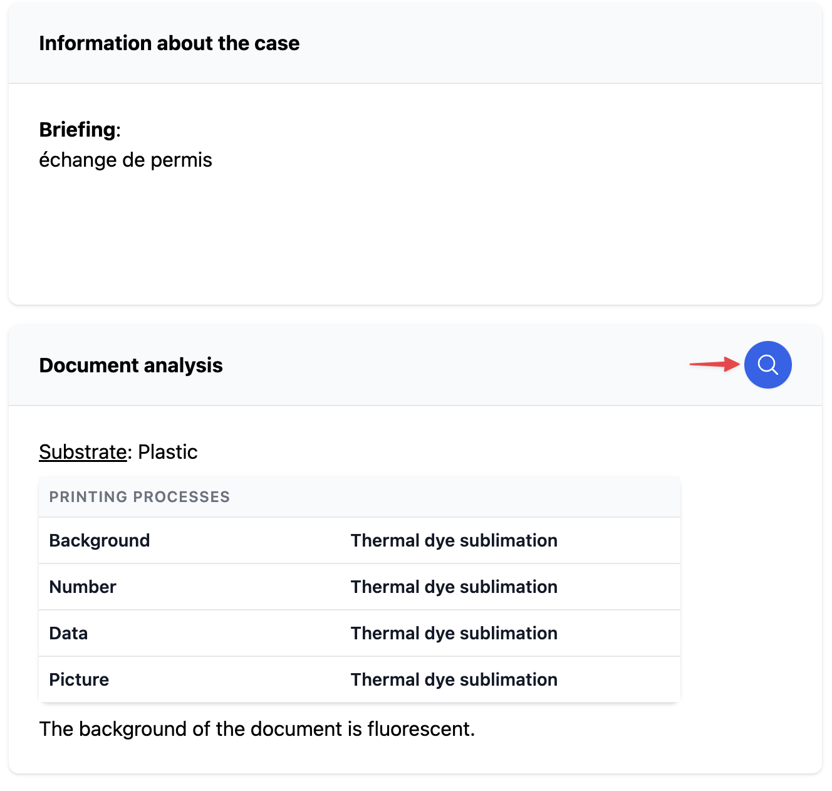This screenshot has height=791, width=832.
Task: Open the Document analysis magnifier button
Action: click(x=767, y=365)
